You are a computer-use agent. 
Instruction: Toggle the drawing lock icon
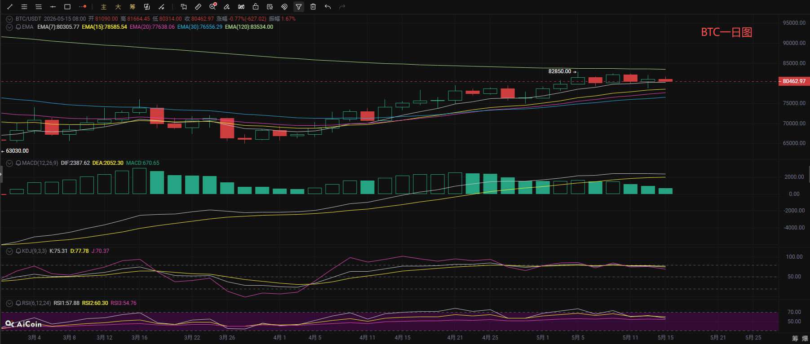point(256,7)
